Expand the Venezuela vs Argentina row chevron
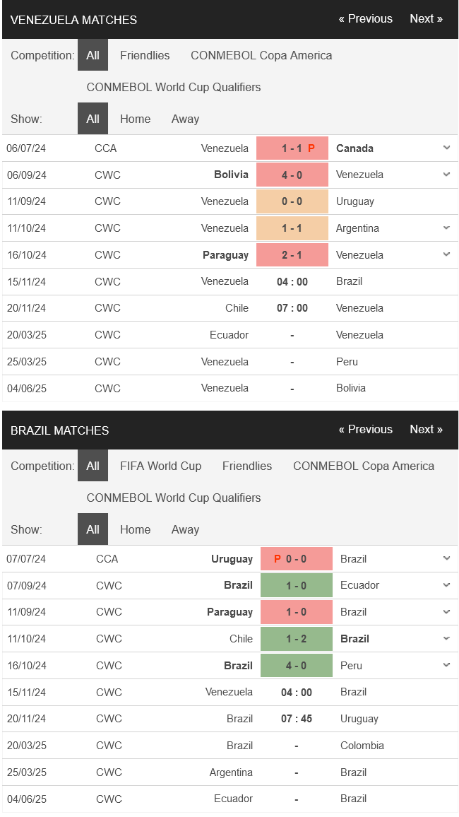459x817 pixels. point(446,228)
